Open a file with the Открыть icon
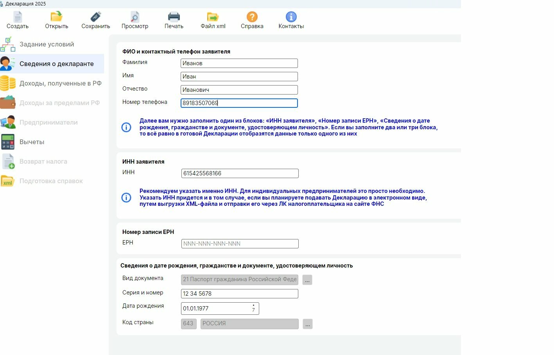This screenshot has height=355, width=554. [x=56, y=17]
